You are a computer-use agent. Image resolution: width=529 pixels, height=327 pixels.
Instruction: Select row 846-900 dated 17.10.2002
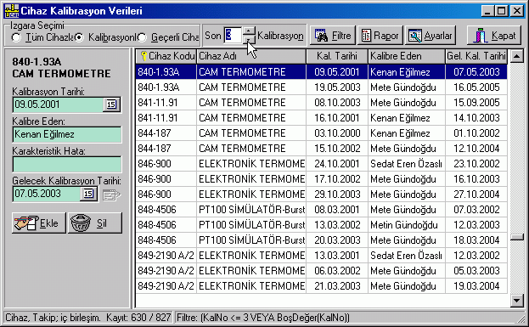click(321, 179)
